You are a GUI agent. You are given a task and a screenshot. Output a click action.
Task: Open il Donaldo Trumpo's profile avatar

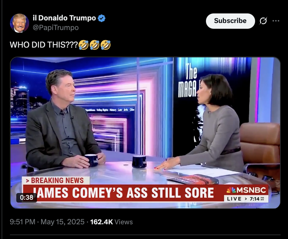[19, 23]
